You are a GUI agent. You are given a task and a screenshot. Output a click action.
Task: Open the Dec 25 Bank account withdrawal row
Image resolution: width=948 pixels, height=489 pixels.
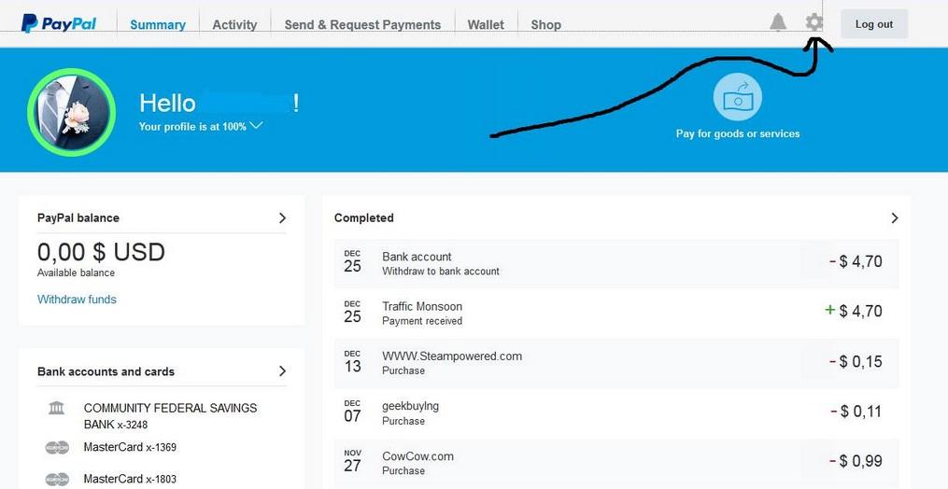616,263
